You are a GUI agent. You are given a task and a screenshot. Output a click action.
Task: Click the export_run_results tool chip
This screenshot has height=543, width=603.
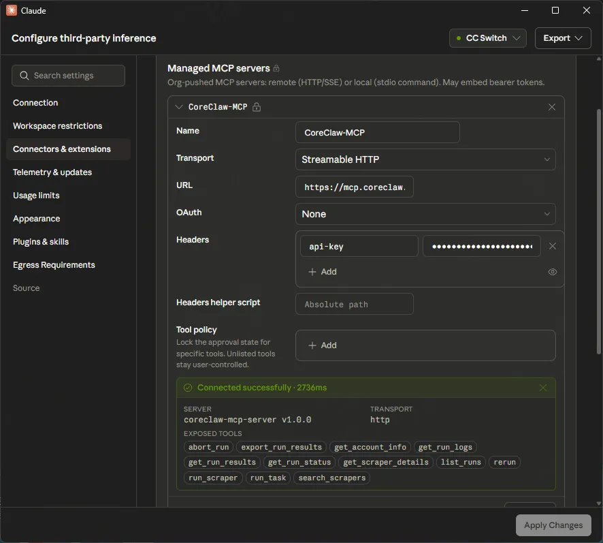[x=281, y=447]
